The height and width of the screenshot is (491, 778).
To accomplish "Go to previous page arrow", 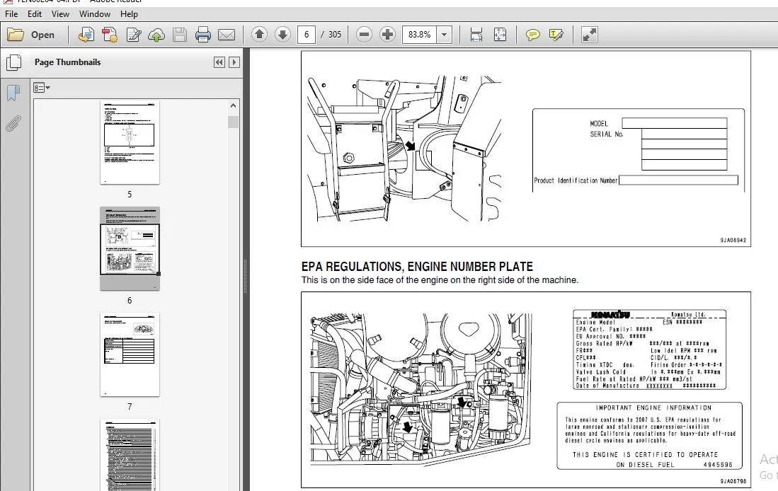I will (259, 34).
